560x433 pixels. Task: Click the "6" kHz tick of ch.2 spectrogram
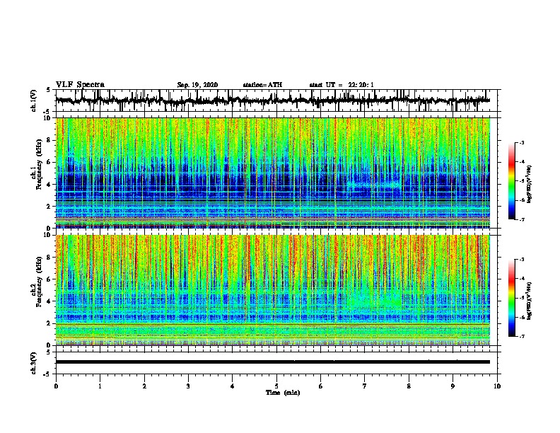point(49,279)
